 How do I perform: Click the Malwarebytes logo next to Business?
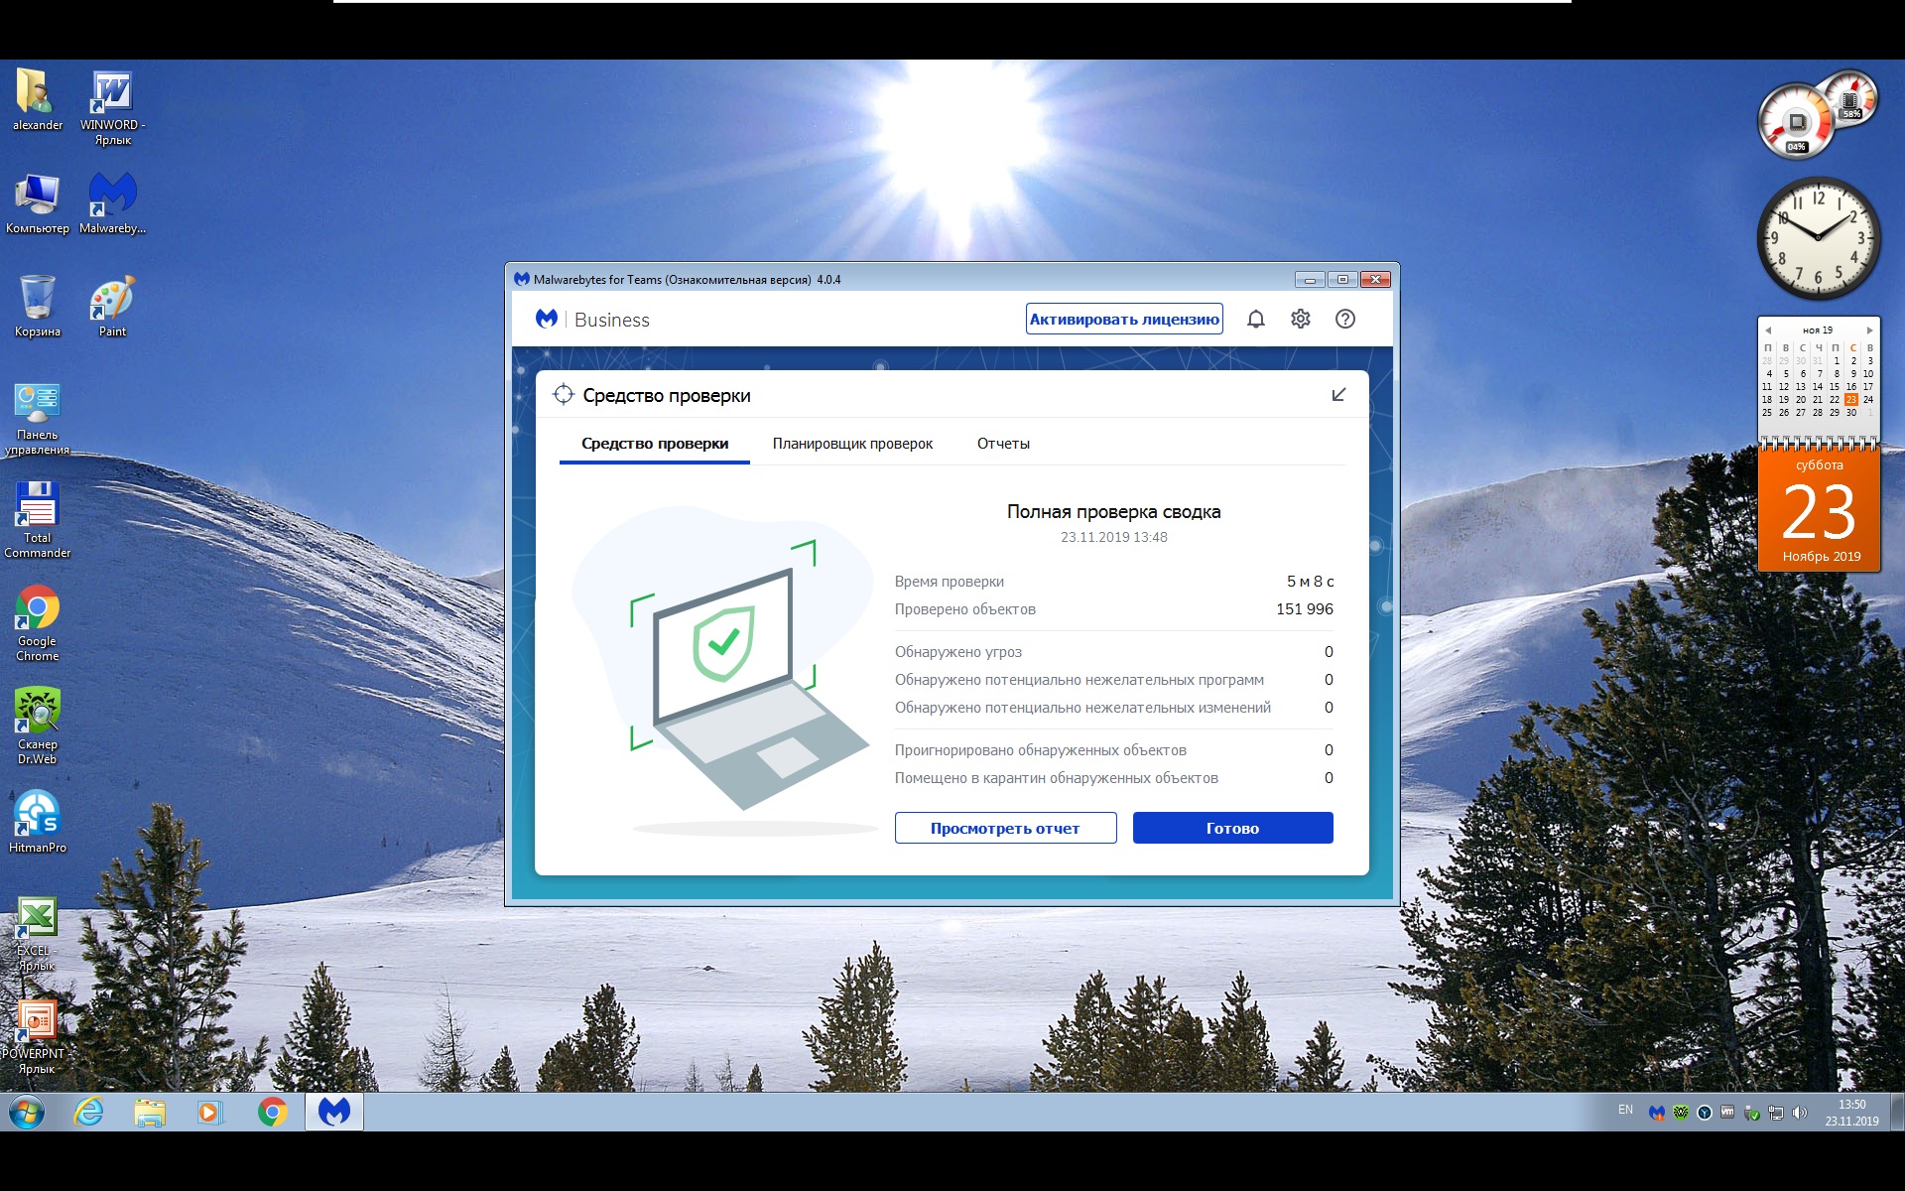[547, 319]
